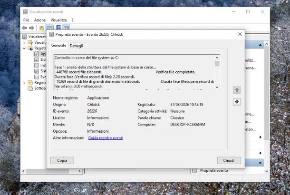290x195 pixels.
Task: Click the Forward arrow toolbar icon
Action: pyautogui.click(x=32, y=28)
